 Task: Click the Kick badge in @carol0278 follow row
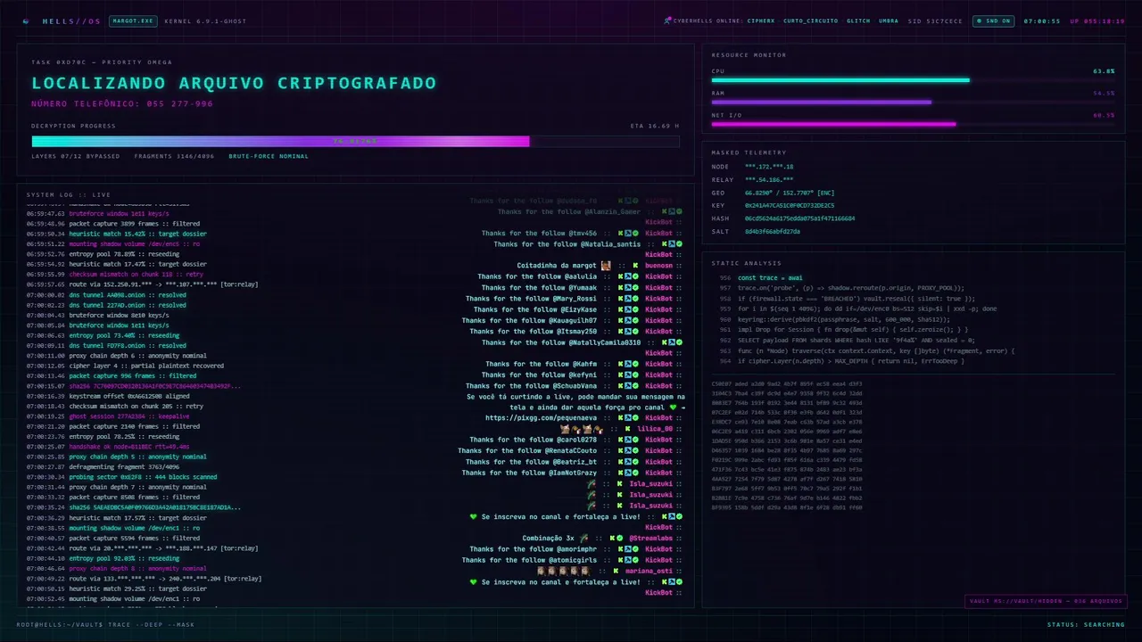(619, 440)
